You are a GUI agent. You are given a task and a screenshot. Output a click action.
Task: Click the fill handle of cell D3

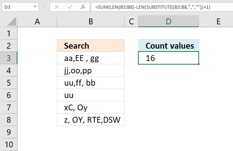(x=199, y=64)
